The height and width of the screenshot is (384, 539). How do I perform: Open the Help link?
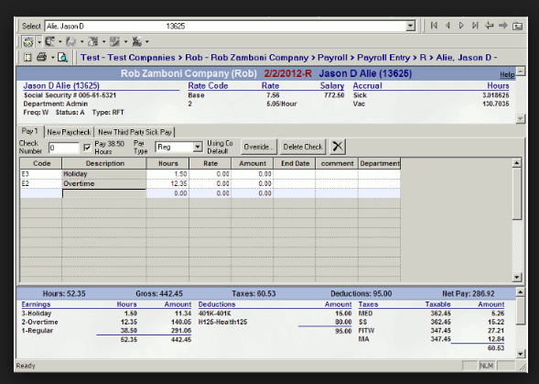click(x=507, y=75)
